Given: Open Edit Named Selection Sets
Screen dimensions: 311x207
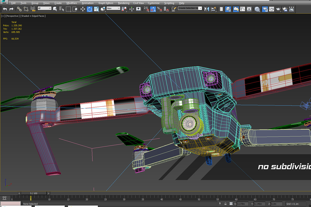Looking at the screenshot, I should [x=174, y=9].
